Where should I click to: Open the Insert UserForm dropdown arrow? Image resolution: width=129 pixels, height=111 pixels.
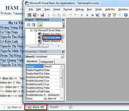pyautogui.click(x=38, y=15)
